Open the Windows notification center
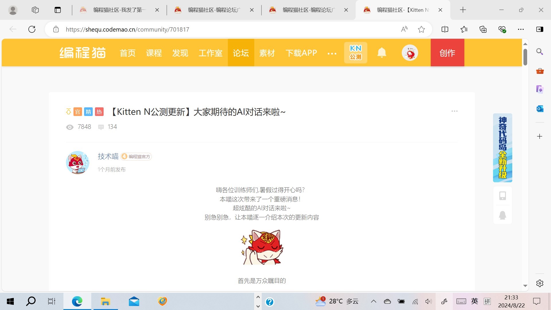 click(536, 301)
